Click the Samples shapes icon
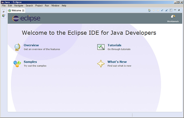184x118 pixels. point(17,64)
